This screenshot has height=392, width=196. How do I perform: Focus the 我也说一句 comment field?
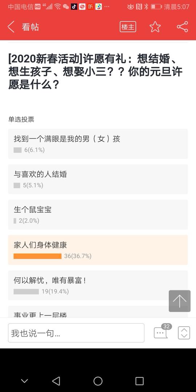(76, 333)
